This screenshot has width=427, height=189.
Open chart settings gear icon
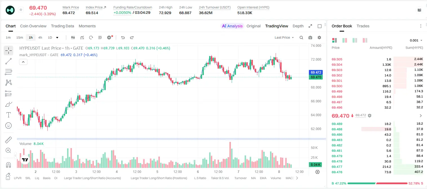click(x=319, y=38)
